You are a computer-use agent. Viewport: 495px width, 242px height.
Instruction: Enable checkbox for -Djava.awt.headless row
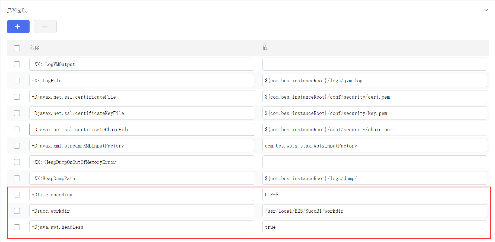pos(17,227)
